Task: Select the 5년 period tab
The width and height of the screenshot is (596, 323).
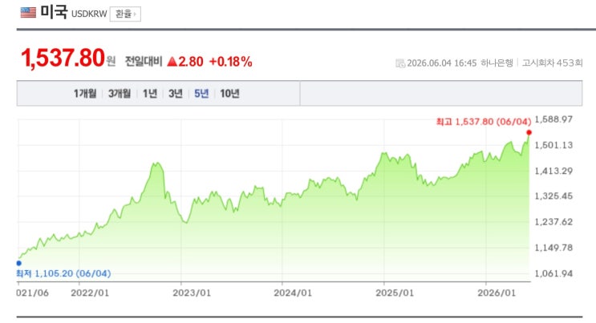Action: tap(201, 94)
